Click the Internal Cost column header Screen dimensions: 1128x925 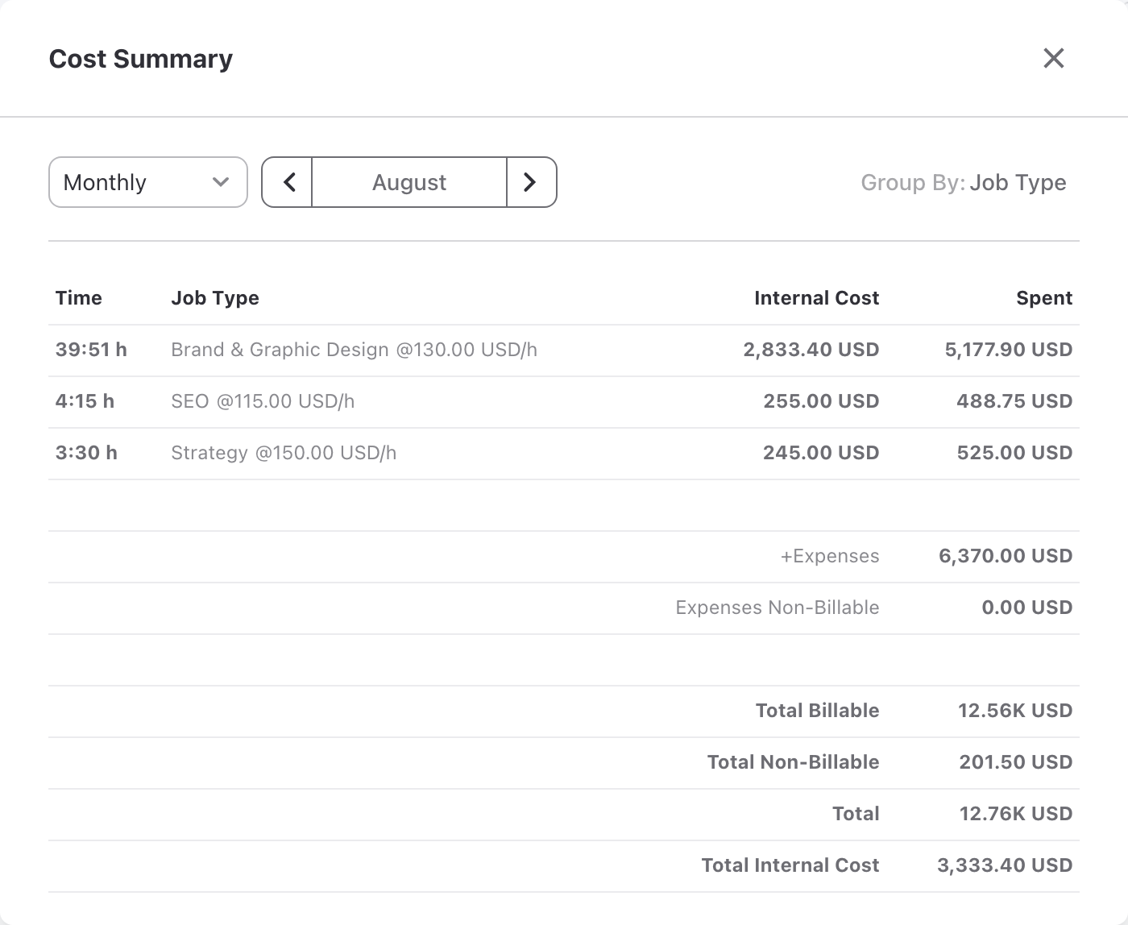click(816, 298)
